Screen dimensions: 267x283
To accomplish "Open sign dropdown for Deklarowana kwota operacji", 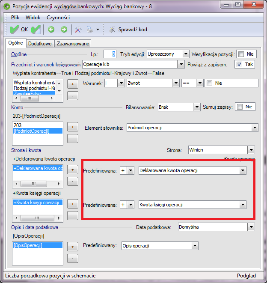I will point(131,170).
